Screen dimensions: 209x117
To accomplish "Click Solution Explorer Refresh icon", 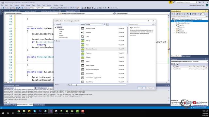I will (x=190, y=14).
